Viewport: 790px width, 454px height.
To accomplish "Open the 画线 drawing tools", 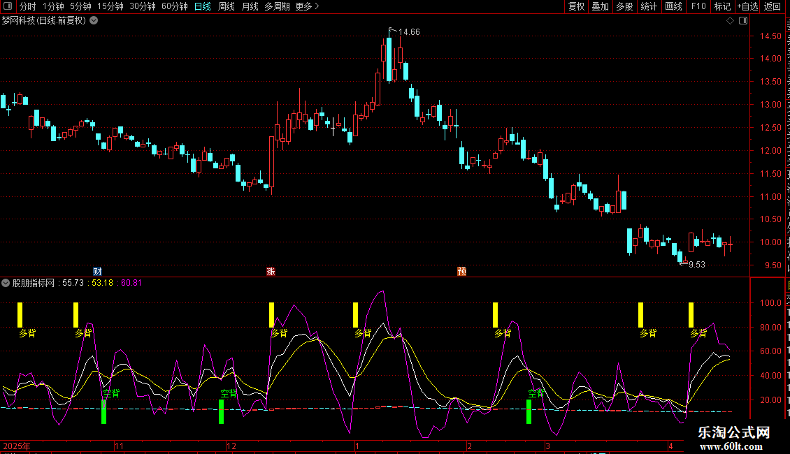I will (674, 6).
